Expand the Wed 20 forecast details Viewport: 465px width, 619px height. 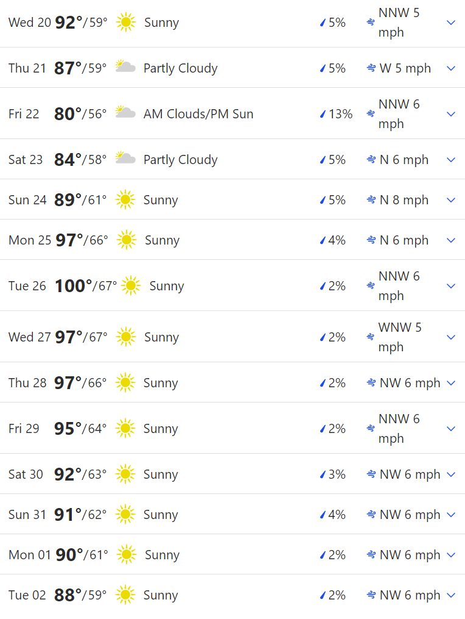451,23
